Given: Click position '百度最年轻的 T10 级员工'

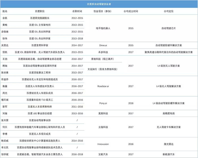Looking at the screenshot, I should [x=40, y=100].
